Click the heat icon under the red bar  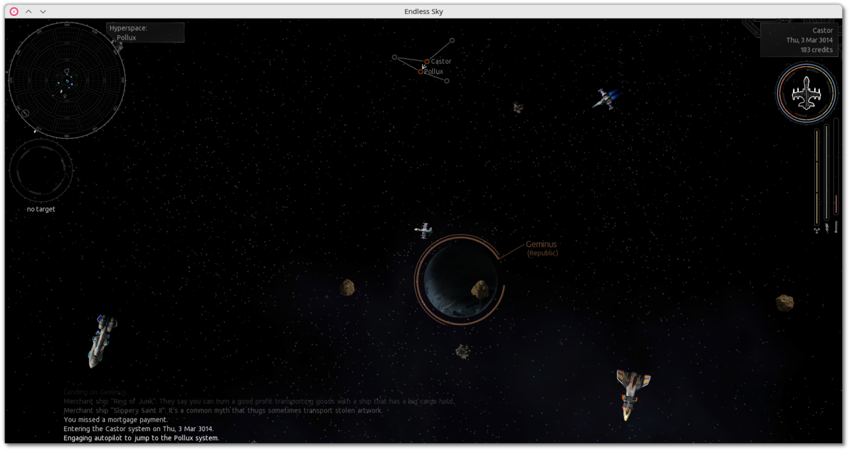click(x=836, y=227)
